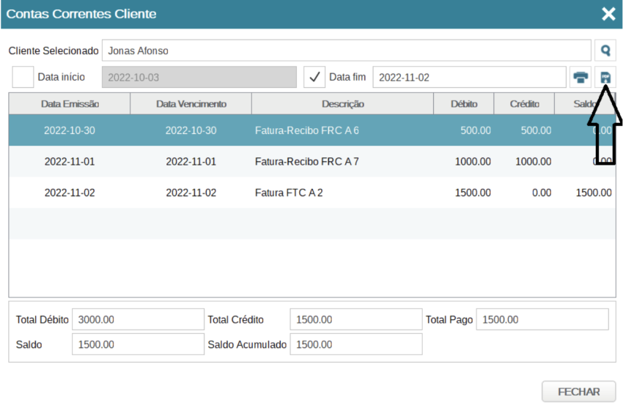Click the client search magnifier icon
Image resolution: width=623 pixels, height=416 pixels.
click(605, 51)
